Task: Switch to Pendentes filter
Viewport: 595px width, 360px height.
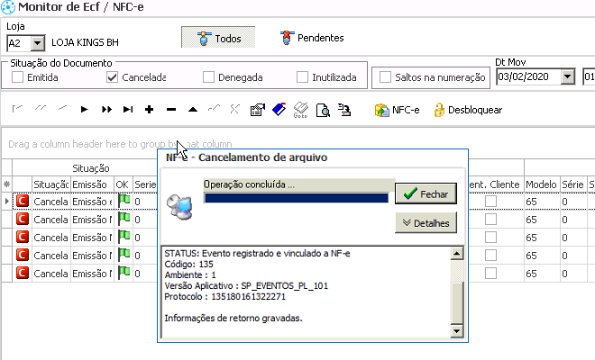Action: (312, 38)
